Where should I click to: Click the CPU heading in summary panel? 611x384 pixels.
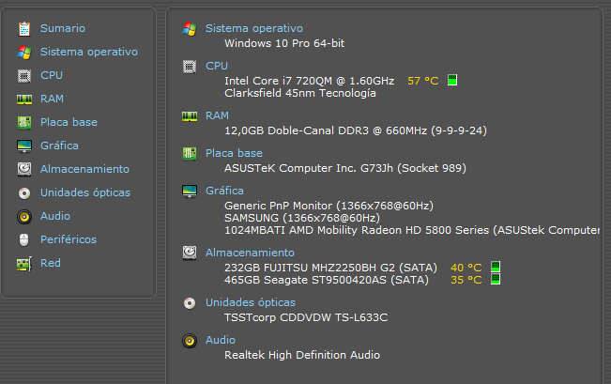click(x=217, y=66)
